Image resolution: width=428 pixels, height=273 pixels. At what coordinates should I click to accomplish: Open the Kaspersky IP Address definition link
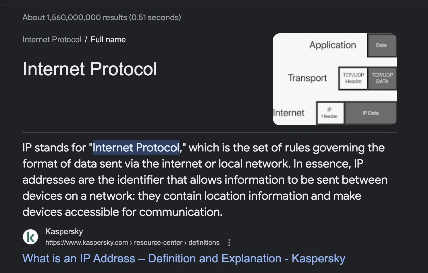point(184,258)
